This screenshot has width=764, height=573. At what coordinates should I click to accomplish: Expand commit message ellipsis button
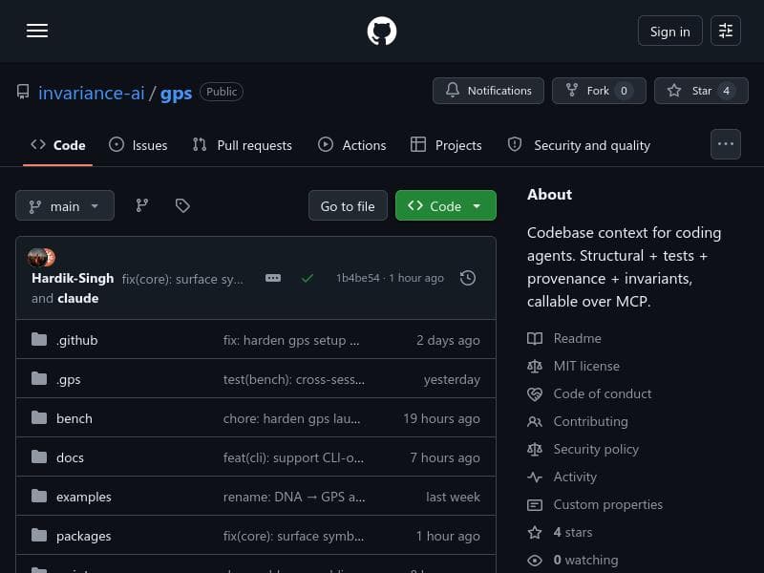tap(273, 278)
